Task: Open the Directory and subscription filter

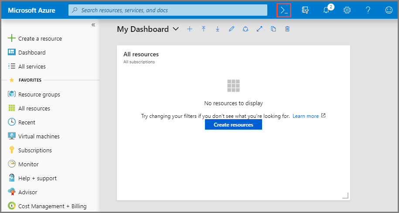Action: tap(305, 10)
